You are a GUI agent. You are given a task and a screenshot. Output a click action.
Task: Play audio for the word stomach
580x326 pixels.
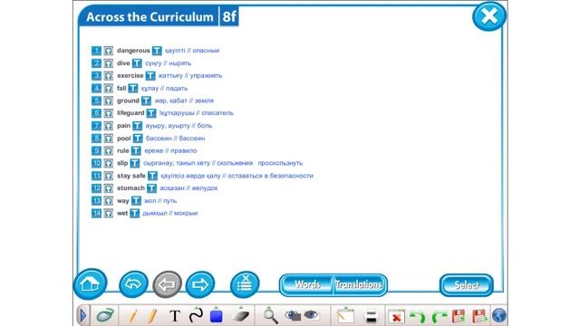click(108, 188)
